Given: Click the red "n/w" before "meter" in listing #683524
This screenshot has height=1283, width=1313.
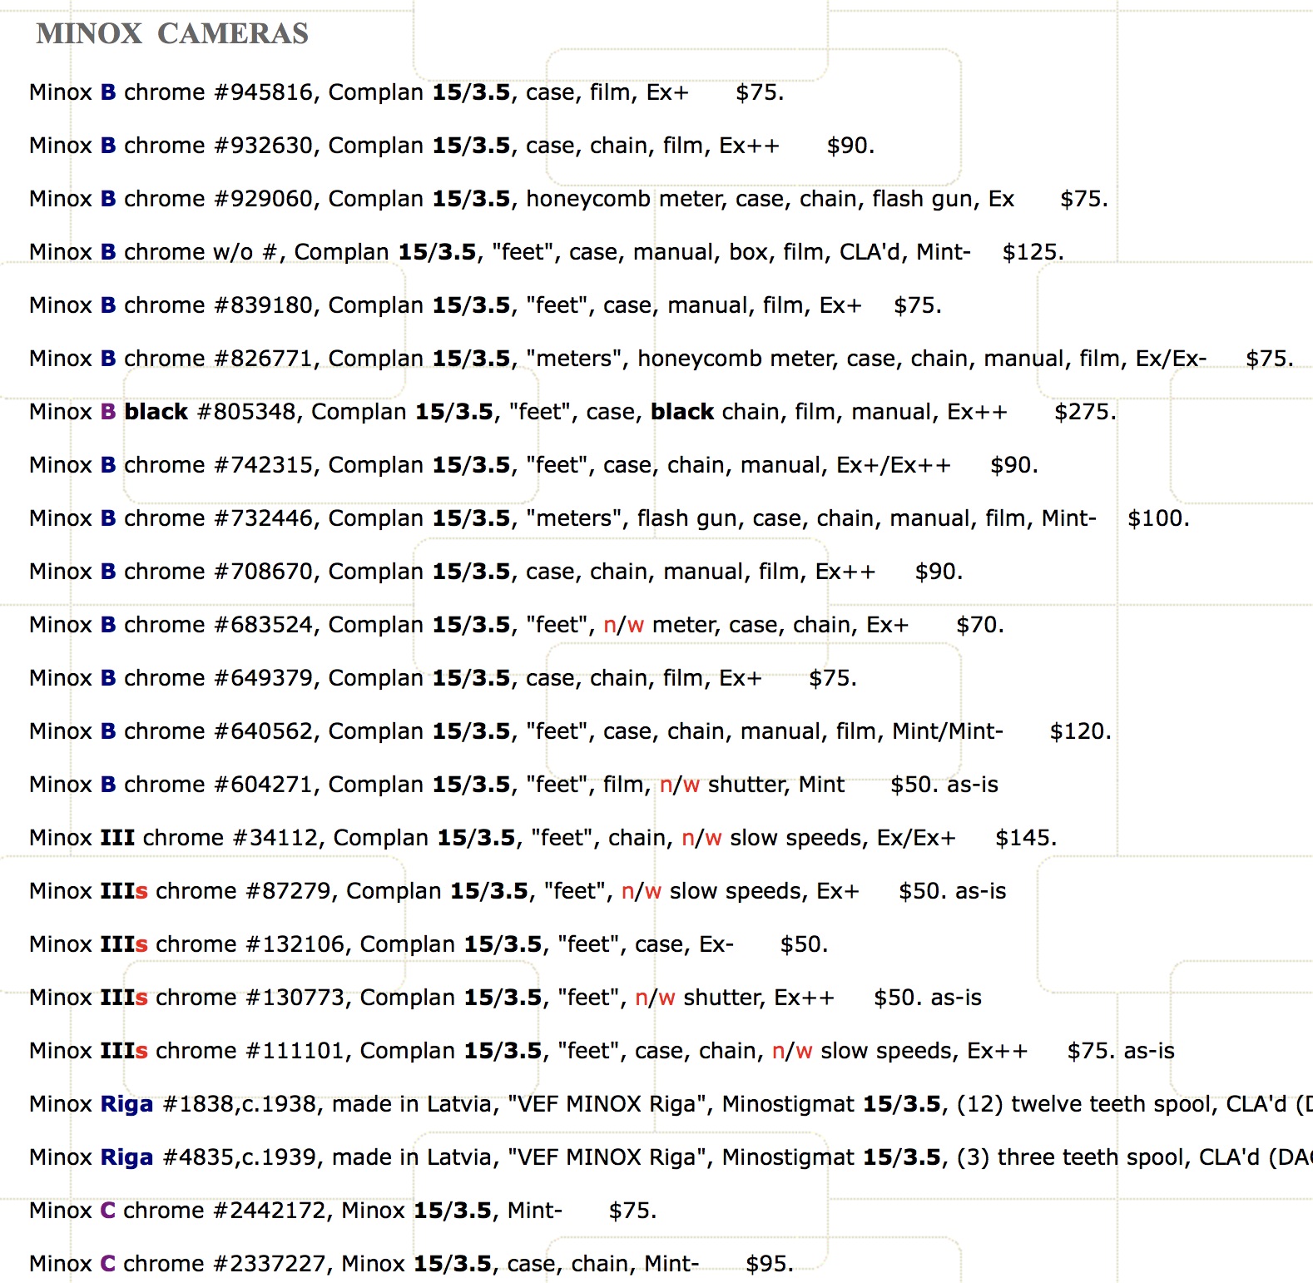Looking at the screenshot, I should pos(623,625).
